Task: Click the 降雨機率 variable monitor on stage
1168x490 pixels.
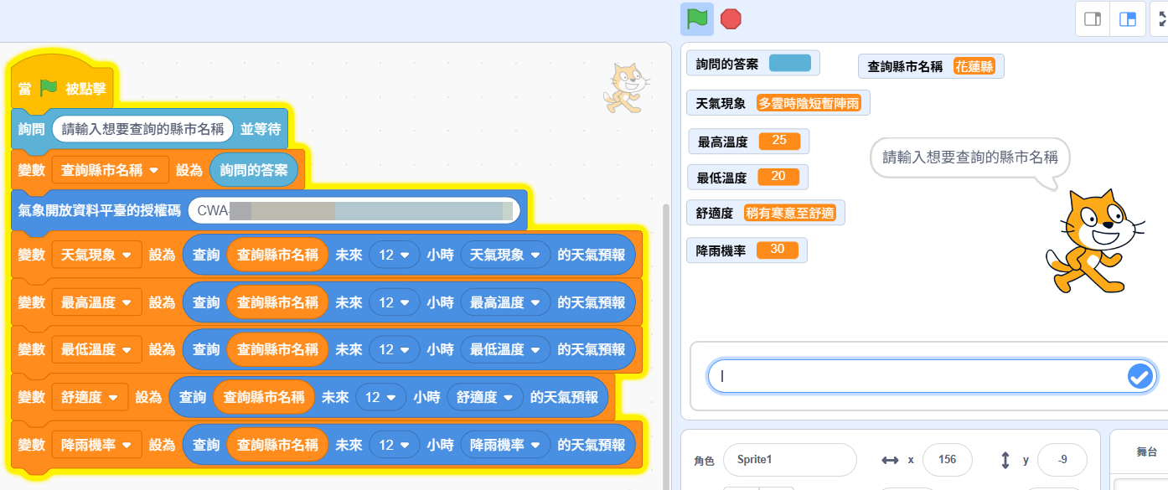Action: [x=746, y=250]
